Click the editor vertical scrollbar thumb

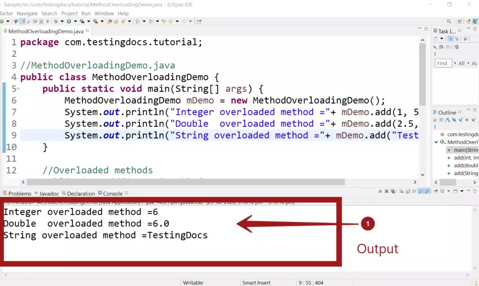[422, 74]
